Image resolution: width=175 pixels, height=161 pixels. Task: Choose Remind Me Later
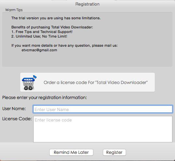tap(71, 153)
